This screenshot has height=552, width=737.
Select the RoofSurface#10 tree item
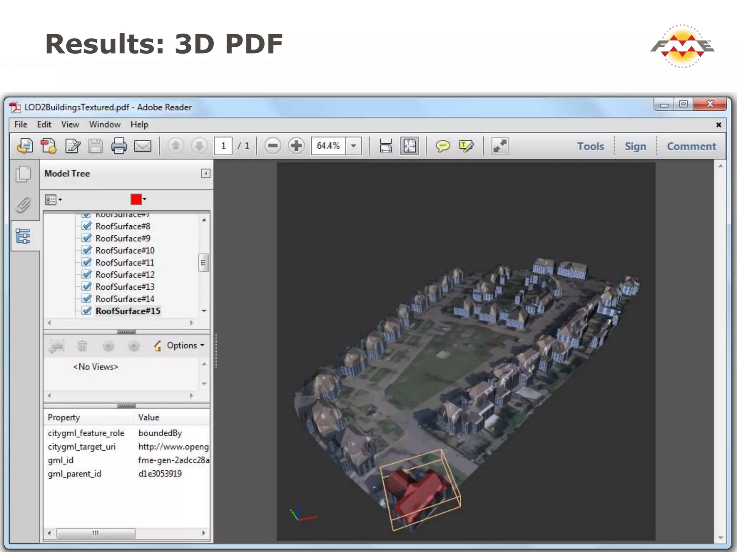click(125, 250)
